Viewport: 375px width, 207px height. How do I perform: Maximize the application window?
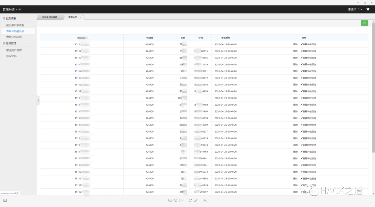point(365,3)
